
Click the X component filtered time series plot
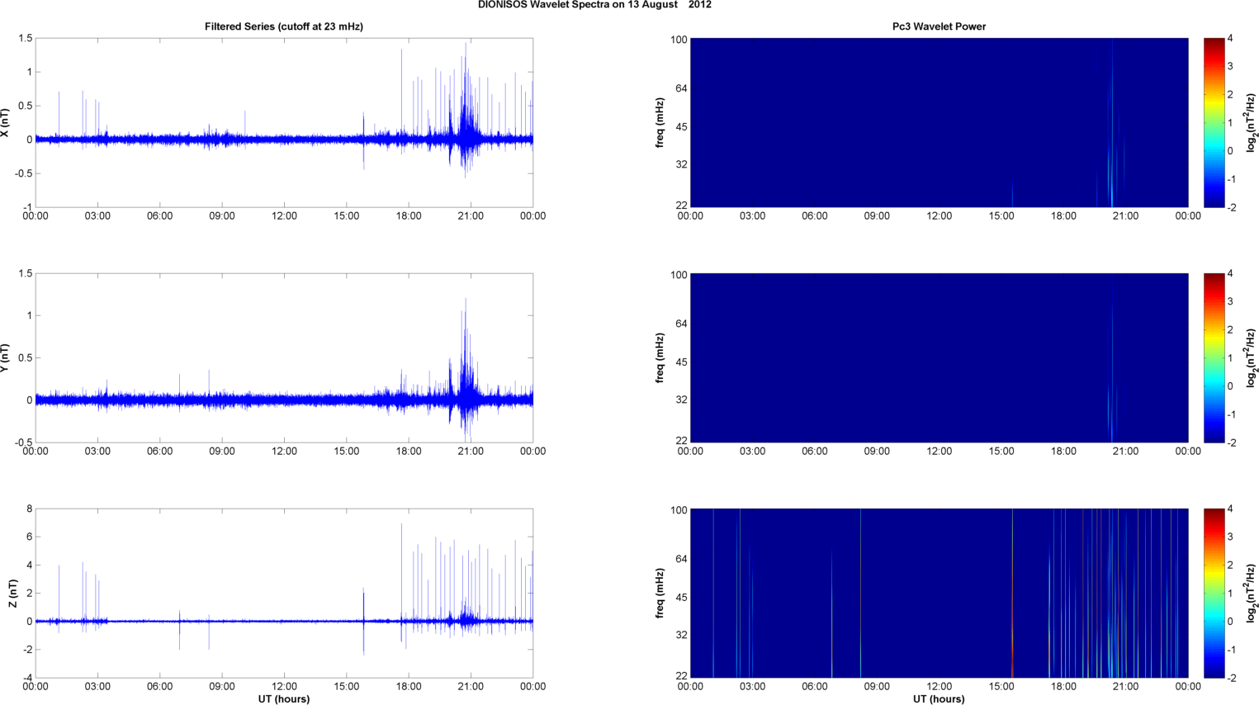pyautogui.click(x=284, y=122)
